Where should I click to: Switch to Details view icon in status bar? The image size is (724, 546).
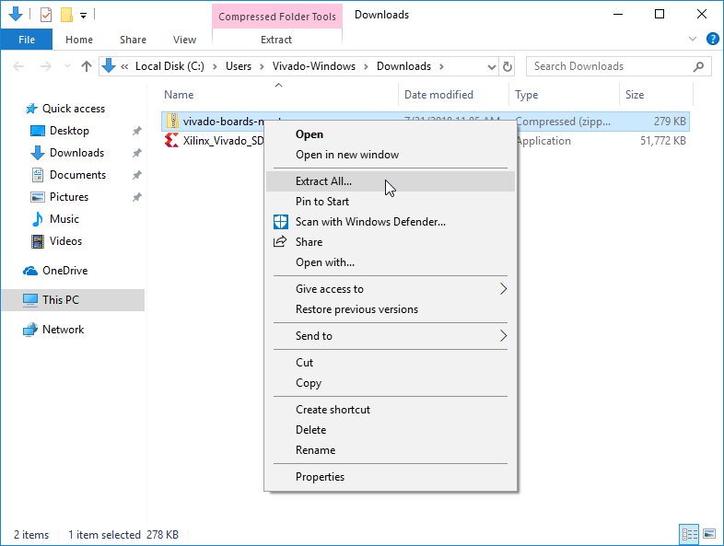pos(689,534)
